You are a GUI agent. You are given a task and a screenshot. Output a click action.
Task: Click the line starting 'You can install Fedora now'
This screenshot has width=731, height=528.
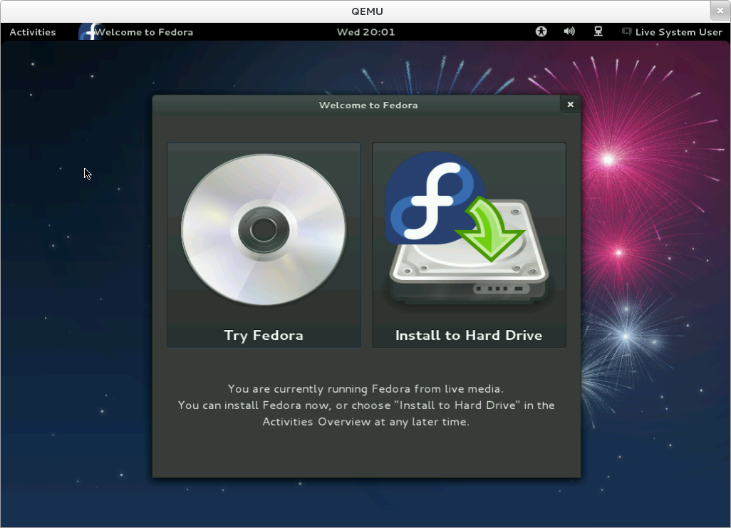pos(366,405)
